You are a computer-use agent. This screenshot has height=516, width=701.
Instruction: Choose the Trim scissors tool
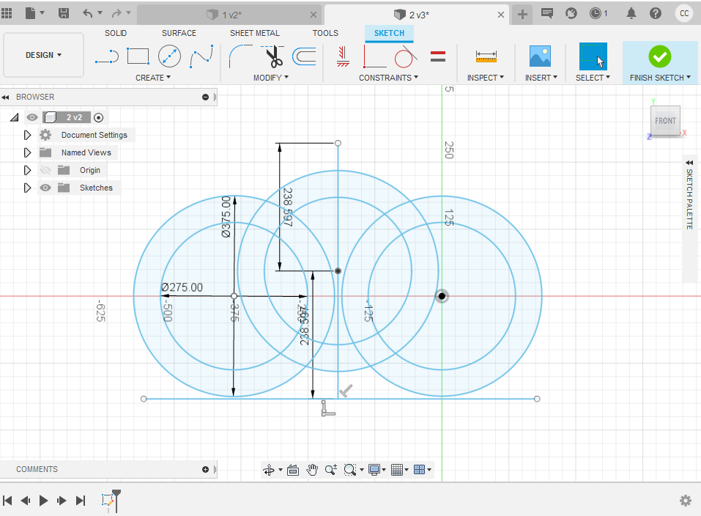(272, 56)
